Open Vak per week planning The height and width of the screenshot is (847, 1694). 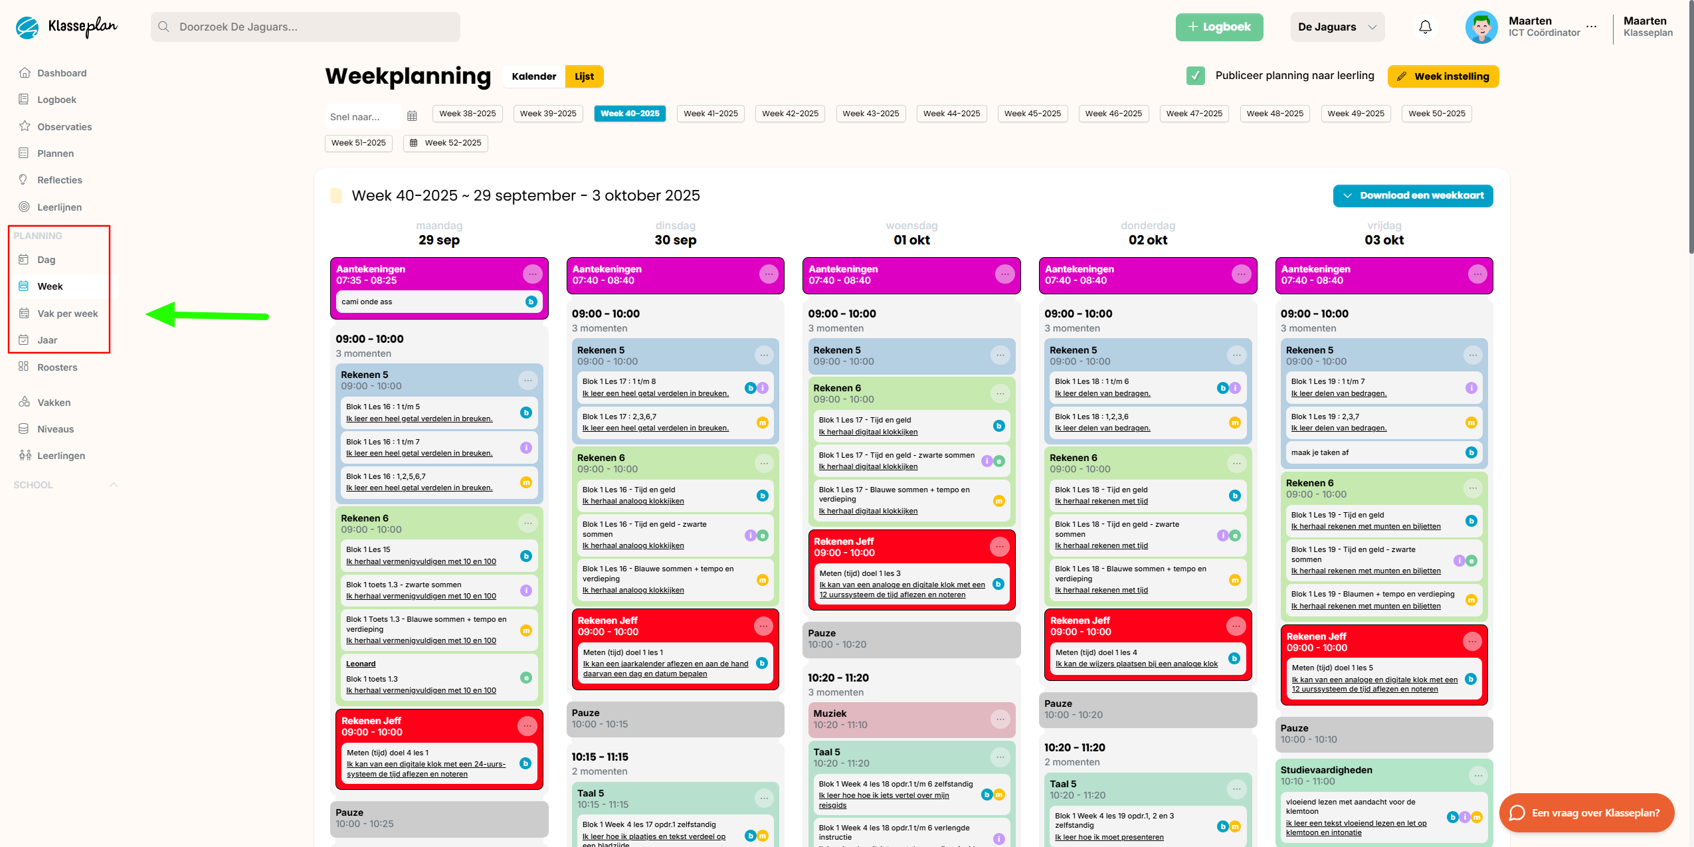67,314
